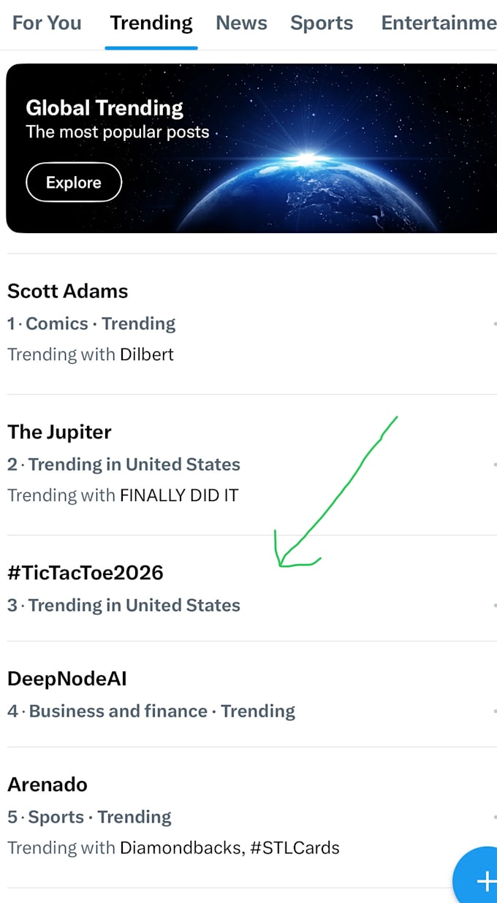The width and height of the screenshot is (497, 903).
Task: Open more options for #TicTacToe2026 trend
Action: tap(494, 605)
